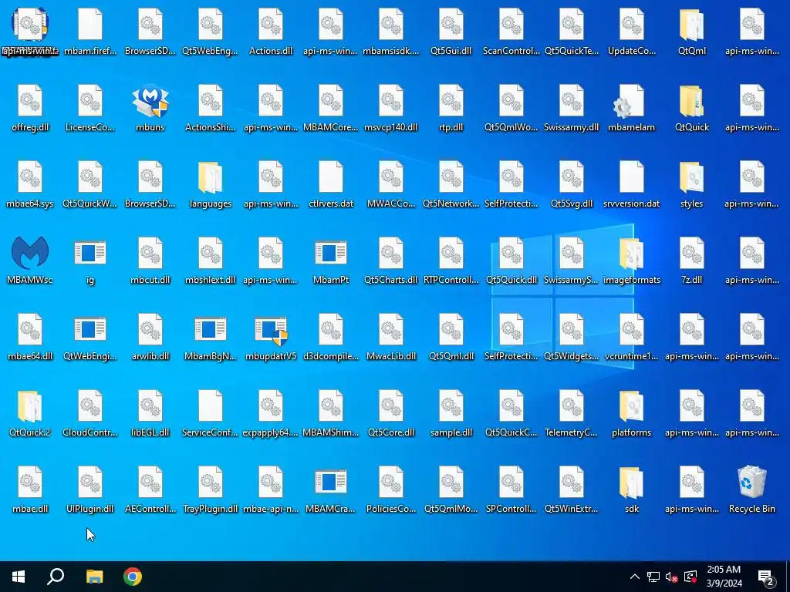Select the mbshlext.dll file
The width and height of the screenshot is (790, 592).
coord(210,253)
